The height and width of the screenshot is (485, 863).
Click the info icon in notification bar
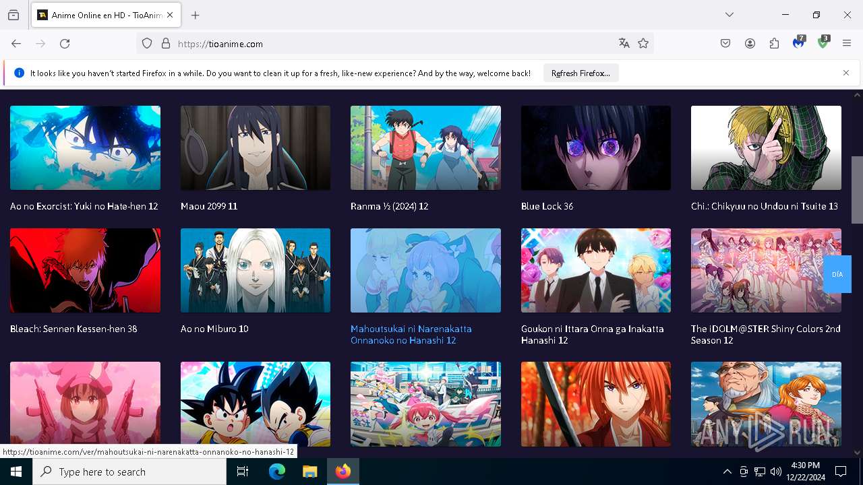pos(19,73)
